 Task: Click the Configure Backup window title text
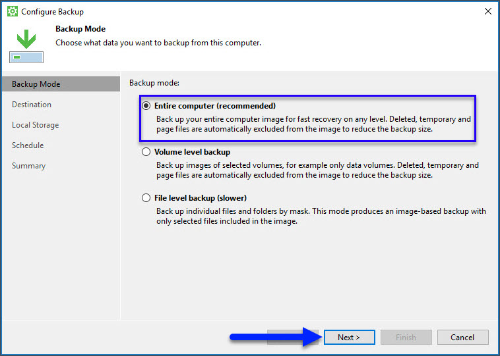coord(53,12)
